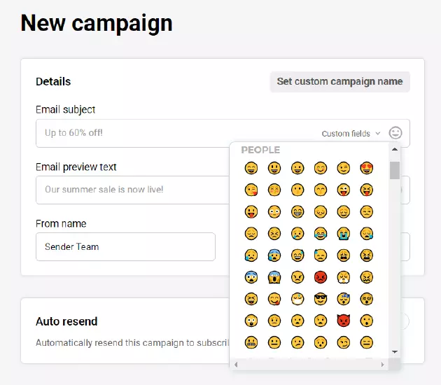Choose the face blowing a kiss emoji

click(251, 190)
